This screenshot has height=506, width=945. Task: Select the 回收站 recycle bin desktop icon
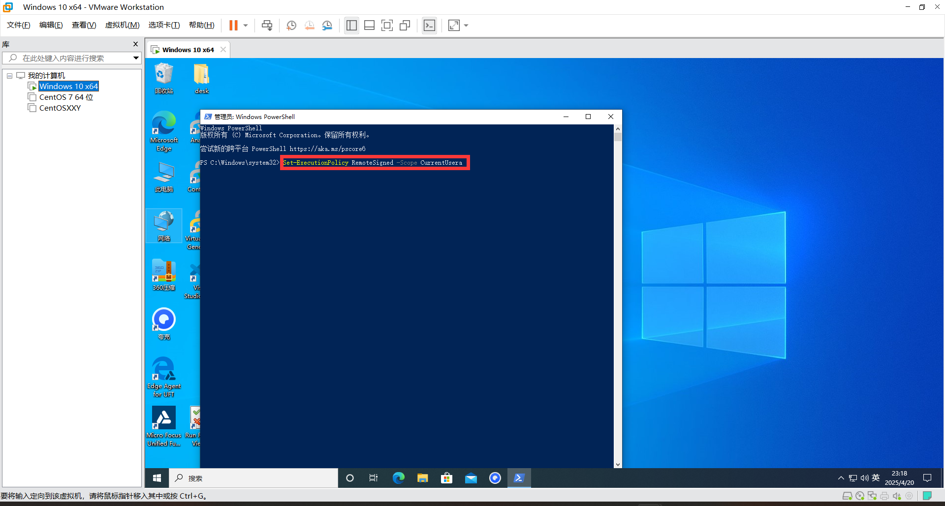(164, 79)
